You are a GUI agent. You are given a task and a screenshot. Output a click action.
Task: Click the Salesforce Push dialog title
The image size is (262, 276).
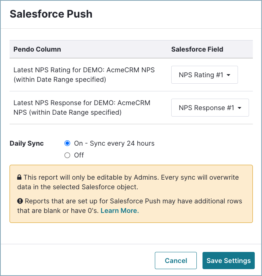51,14
